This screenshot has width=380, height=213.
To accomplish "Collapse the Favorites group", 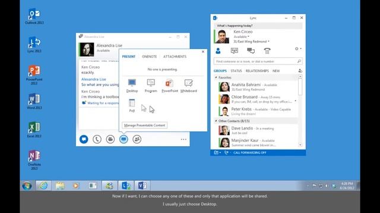I will point(216,78).
